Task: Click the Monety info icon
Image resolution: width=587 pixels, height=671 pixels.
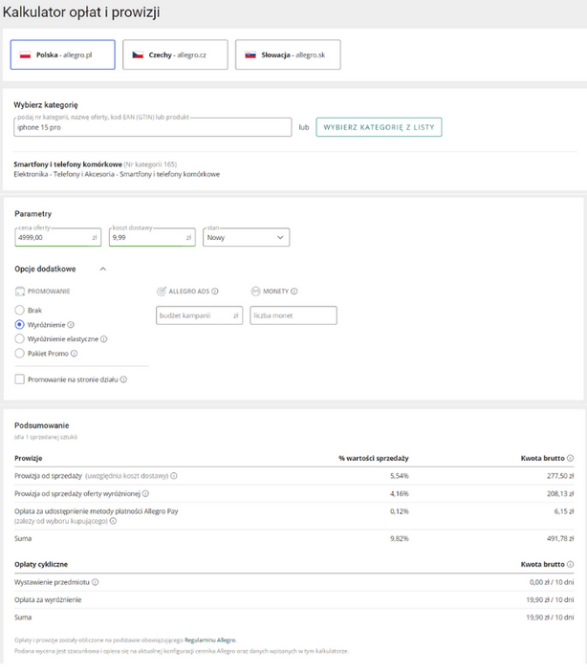Action: pyautogui.click(x=294, y=292)
